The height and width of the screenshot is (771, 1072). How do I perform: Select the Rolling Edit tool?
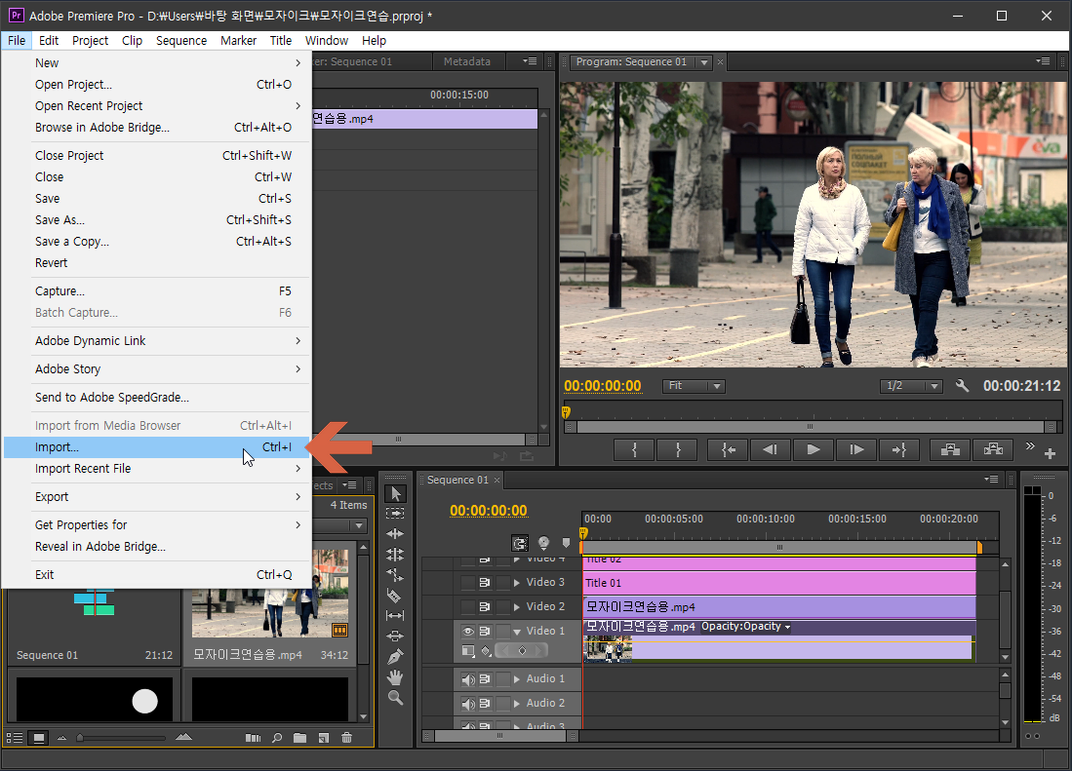(x=395, y=555)
